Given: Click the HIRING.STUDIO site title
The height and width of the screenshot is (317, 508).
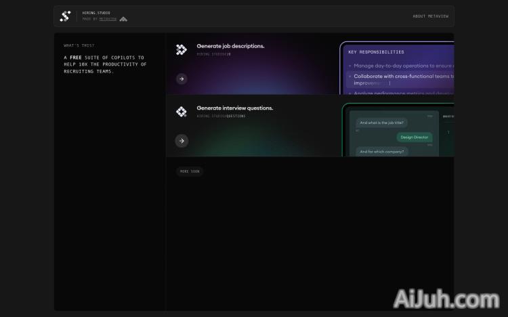Looking at the screenshot, I should click(96, 13).
